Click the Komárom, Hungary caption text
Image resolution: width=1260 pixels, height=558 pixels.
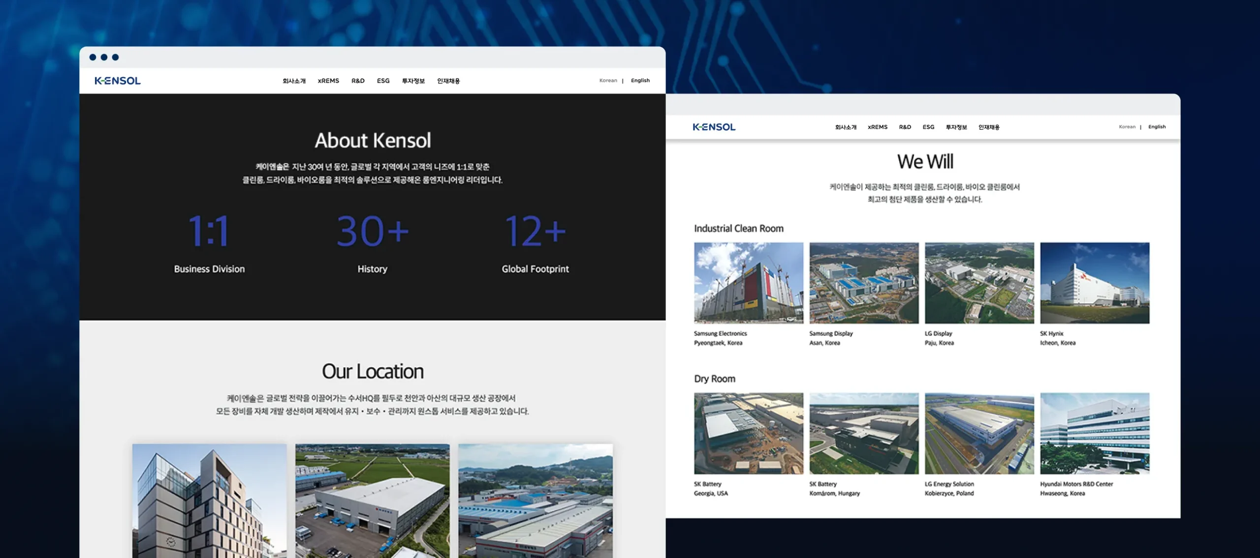click(834, 493)
